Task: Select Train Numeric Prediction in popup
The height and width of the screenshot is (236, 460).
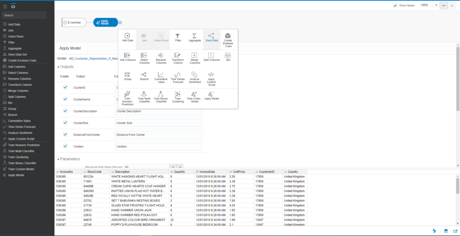Action: 127,98
